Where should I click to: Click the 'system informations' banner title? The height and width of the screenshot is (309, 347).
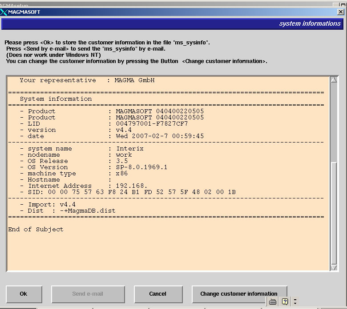[x=310, y=24]
